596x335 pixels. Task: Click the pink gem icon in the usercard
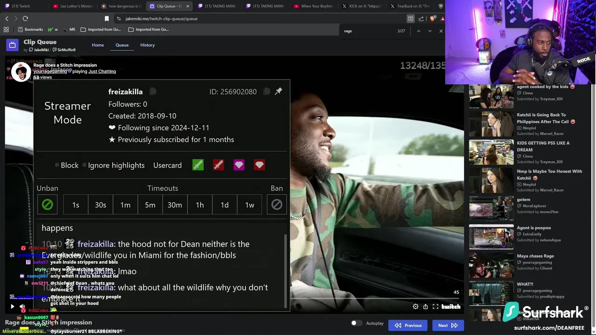(239, 165)
